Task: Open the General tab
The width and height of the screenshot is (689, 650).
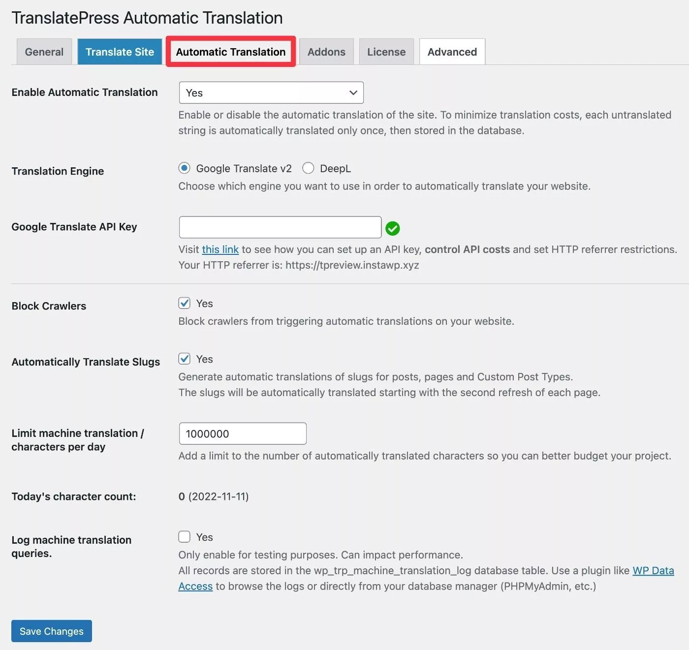Action: point(44,52)
